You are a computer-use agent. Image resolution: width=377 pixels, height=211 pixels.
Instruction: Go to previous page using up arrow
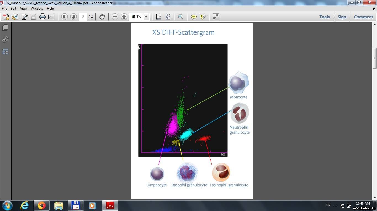(x=64, y=17)
